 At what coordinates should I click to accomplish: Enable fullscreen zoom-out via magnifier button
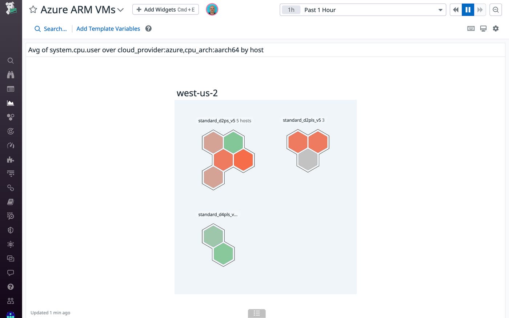pos(495,10)
